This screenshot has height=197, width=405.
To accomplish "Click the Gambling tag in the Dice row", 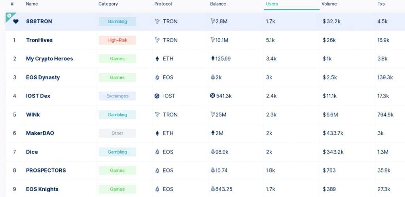I will [x=117, y=152].
